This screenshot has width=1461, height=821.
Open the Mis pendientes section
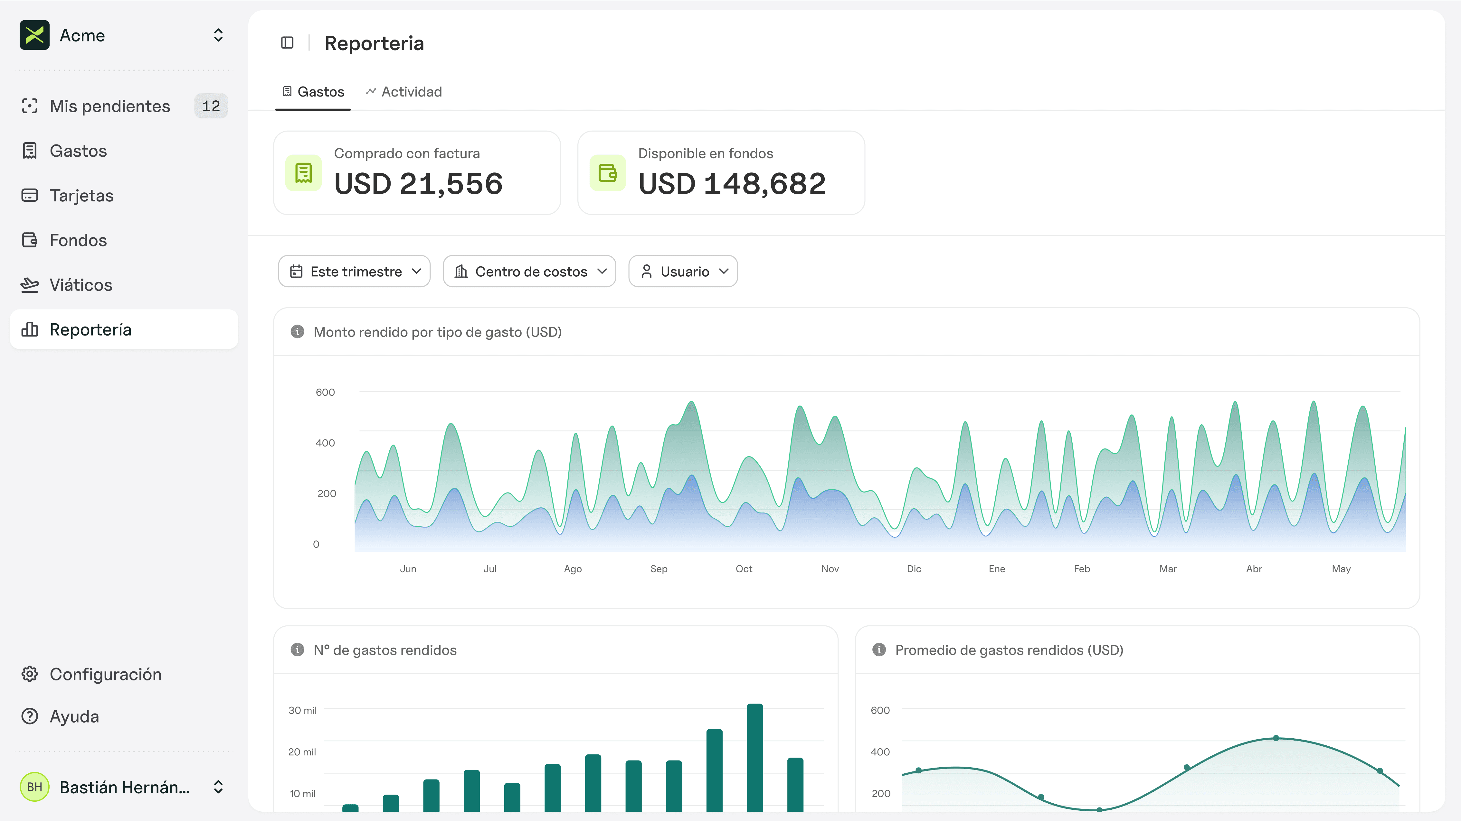click(x=109, y=106)
